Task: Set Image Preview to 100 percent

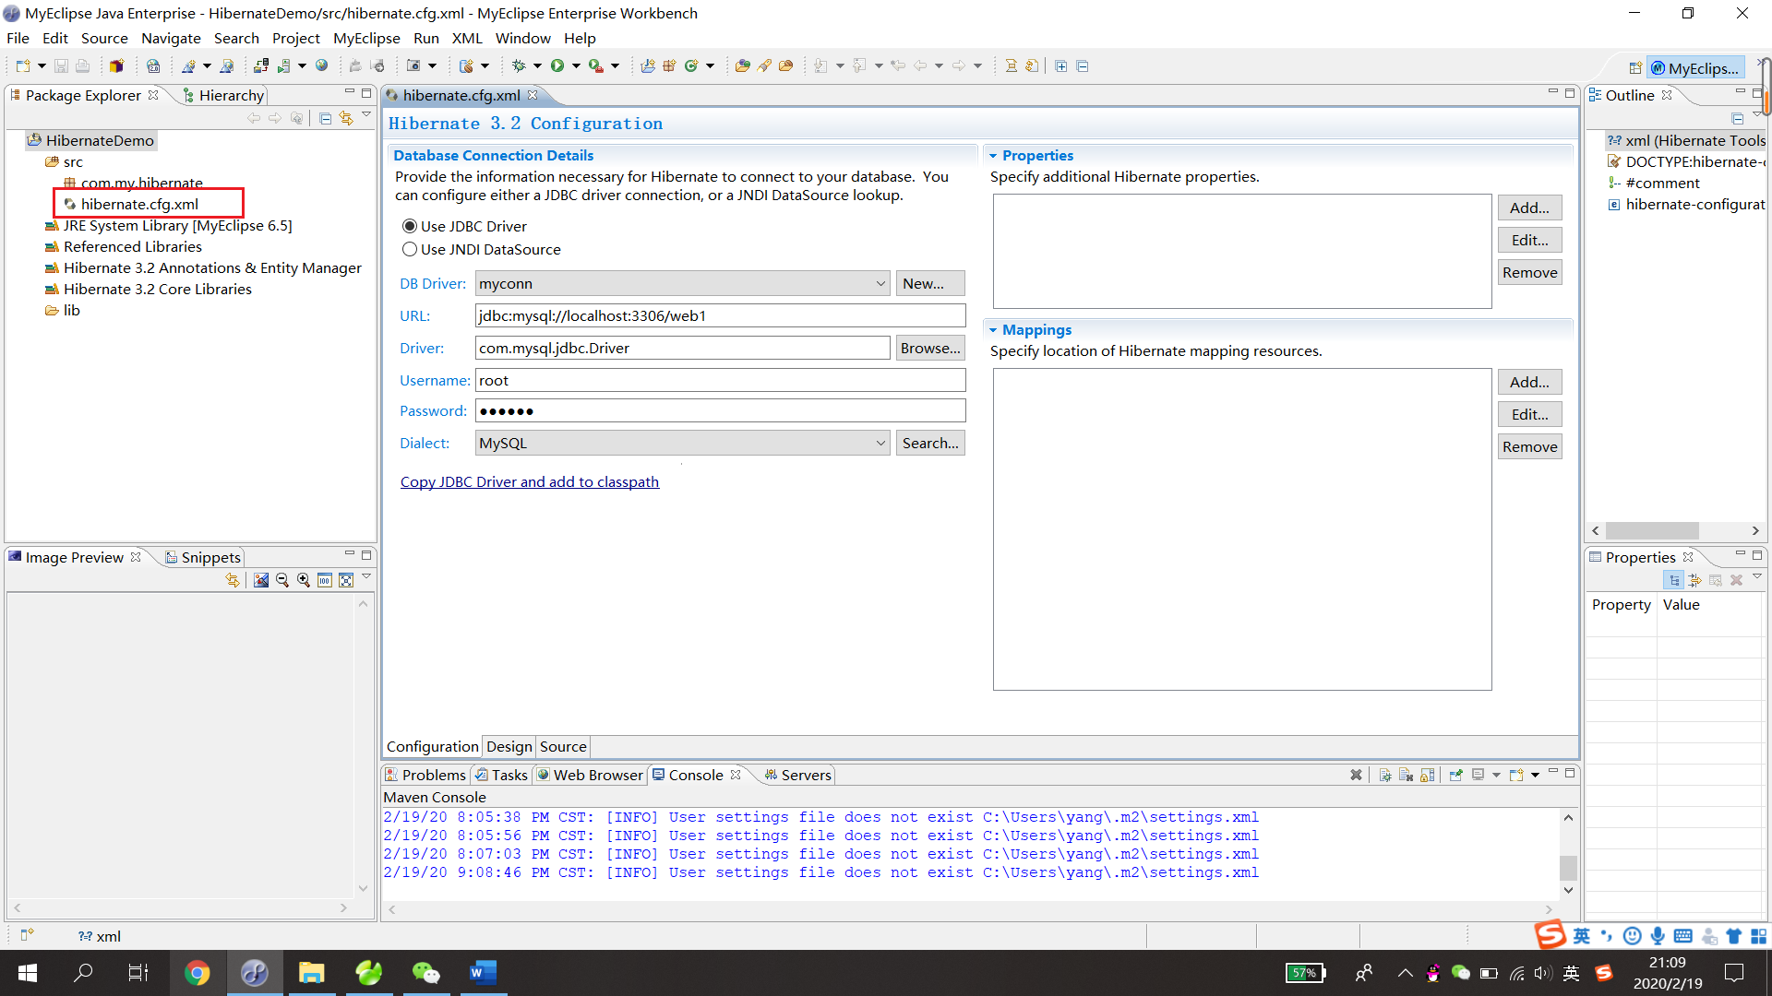Action: (x=325, y=580)
